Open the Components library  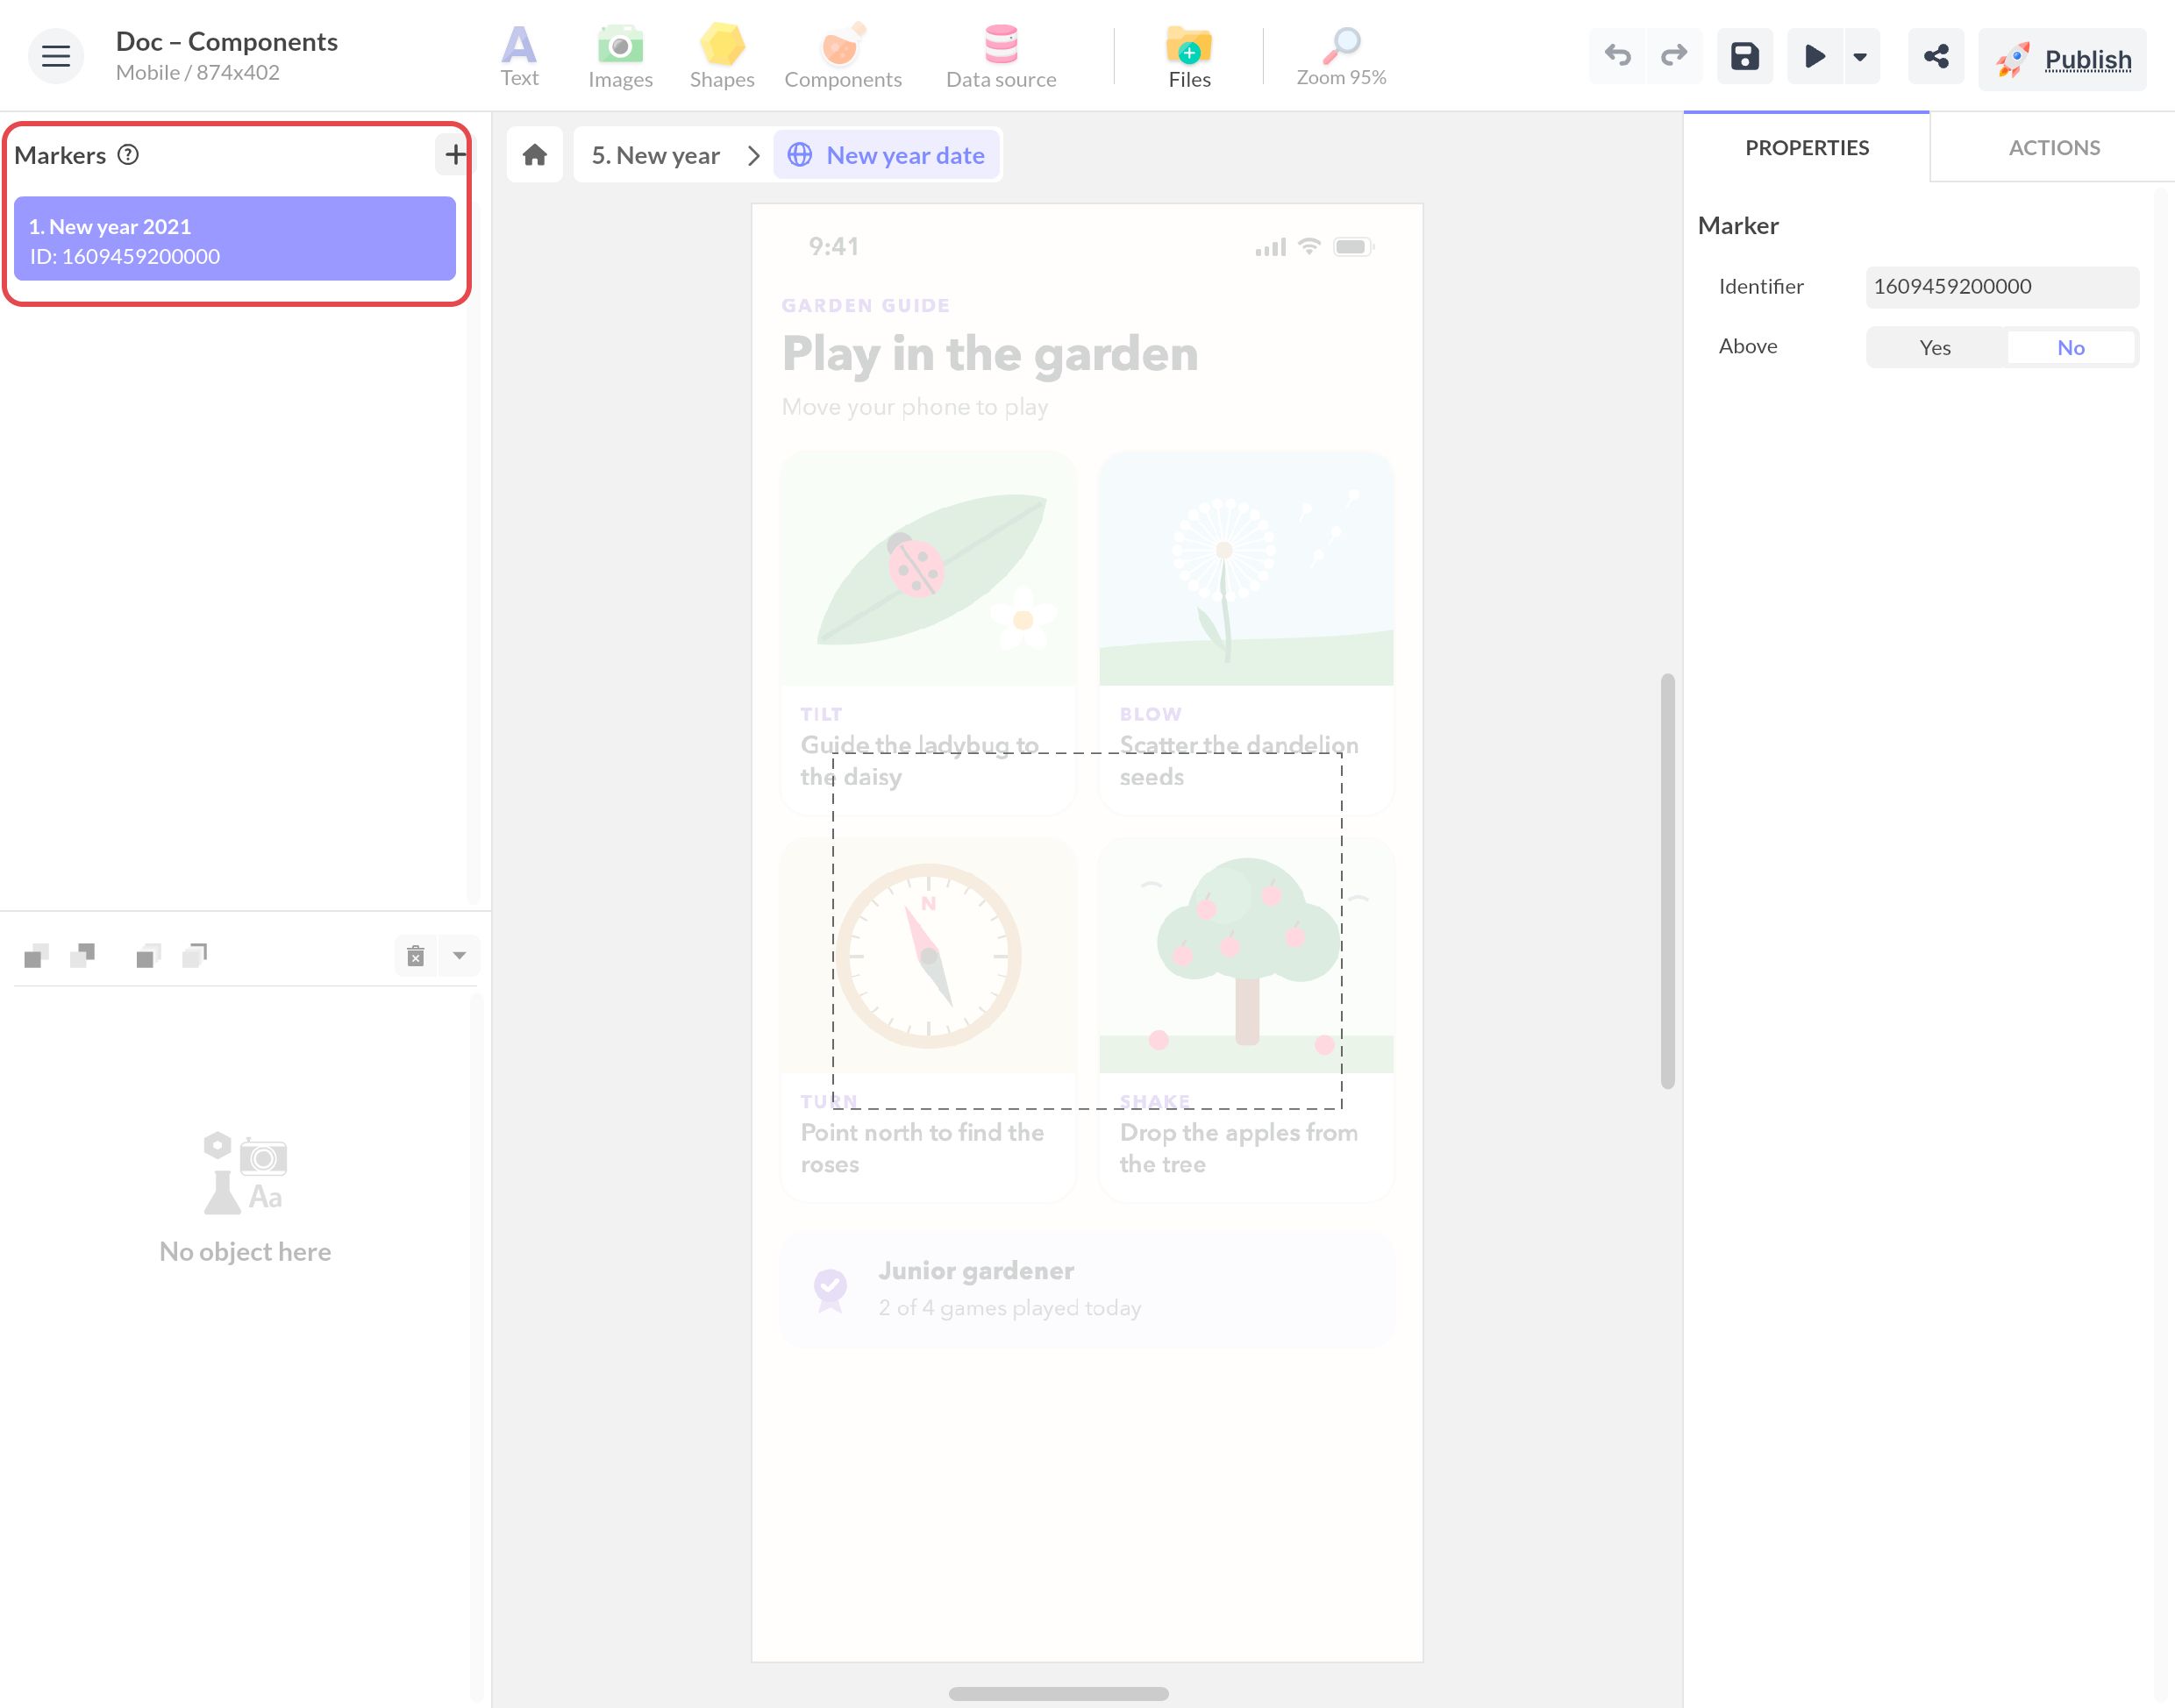(842, 56)
